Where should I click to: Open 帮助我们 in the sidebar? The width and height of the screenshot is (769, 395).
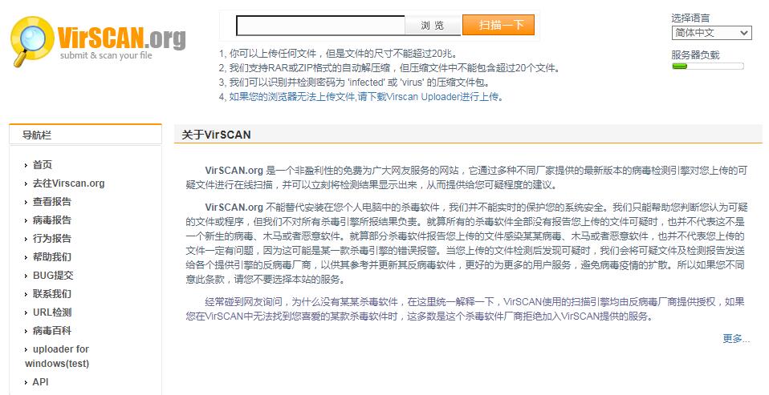click(x=51, y=257)
